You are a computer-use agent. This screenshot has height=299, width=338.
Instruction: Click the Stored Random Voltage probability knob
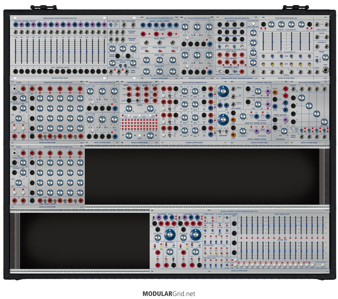pyautogui.click(x=242, y=131)
